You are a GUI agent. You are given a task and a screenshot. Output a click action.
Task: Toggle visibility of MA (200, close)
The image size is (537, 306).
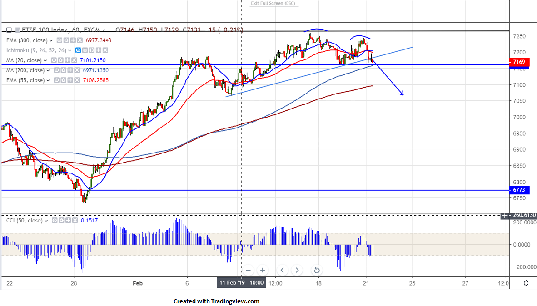[56, 70]
